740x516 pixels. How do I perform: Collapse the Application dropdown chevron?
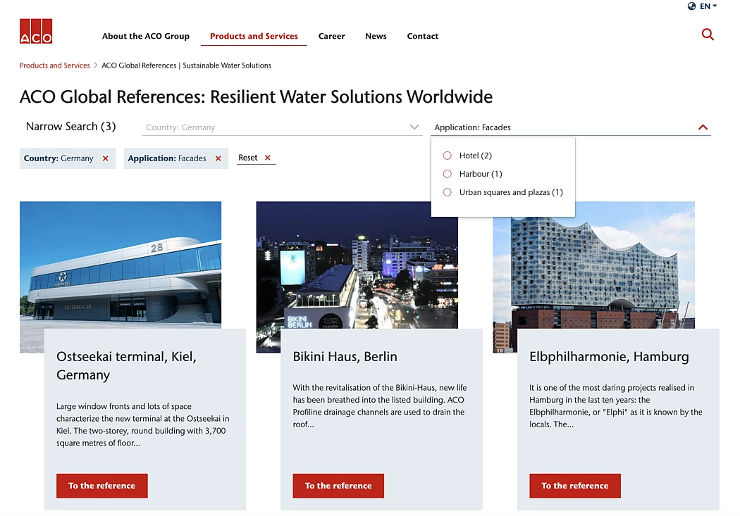(703, 127)
